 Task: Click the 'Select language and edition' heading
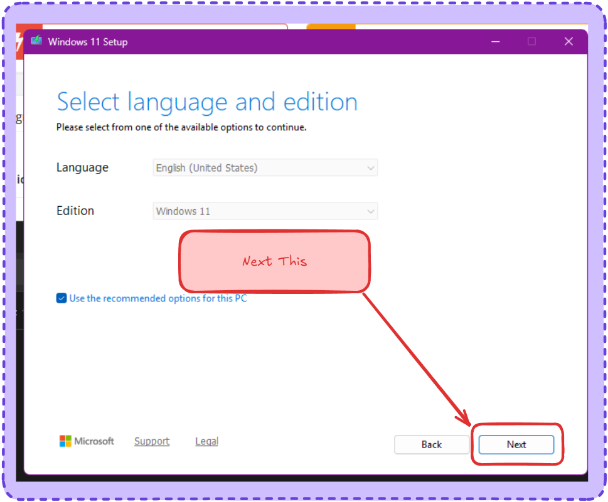tap(207, 102)
